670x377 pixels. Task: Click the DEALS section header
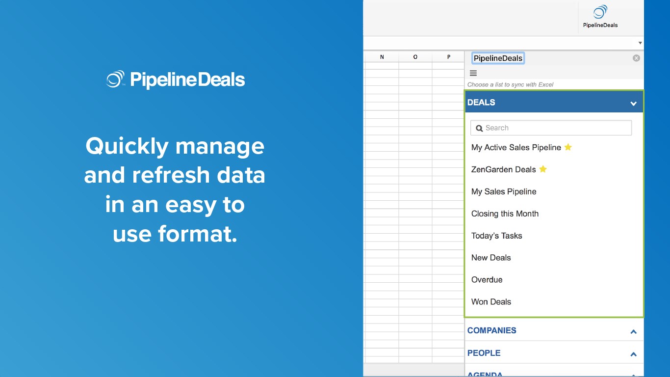(x=554, y=102)
